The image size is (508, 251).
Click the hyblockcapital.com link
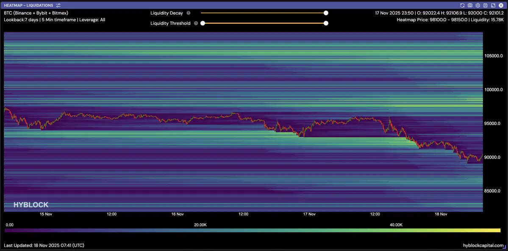coord(483,245)
